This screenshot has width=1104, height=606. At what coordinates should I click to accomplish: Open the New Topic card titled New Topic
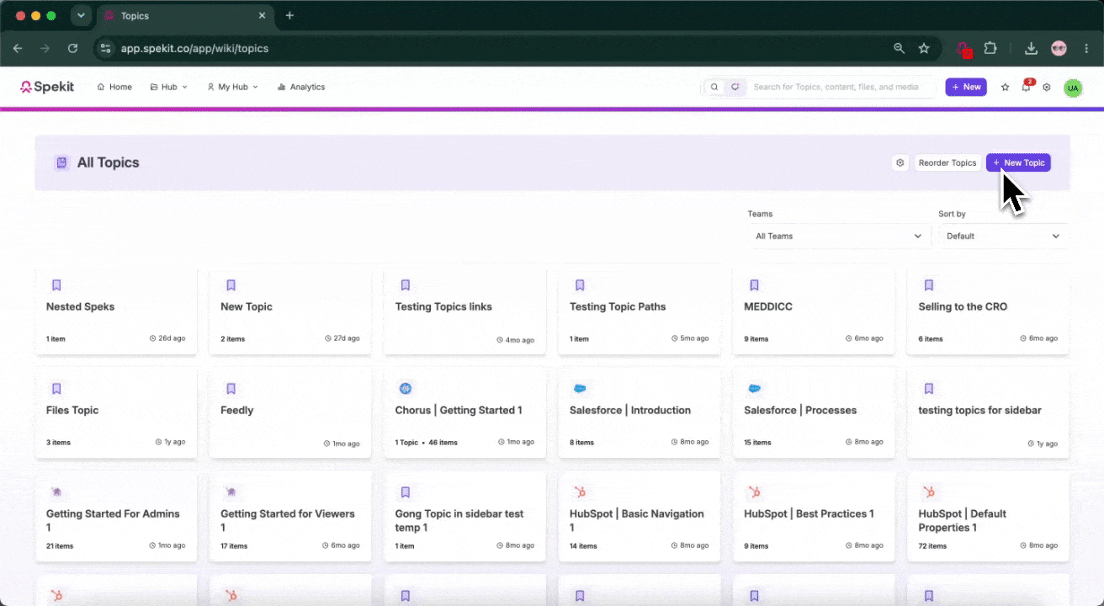click(290, 311)
